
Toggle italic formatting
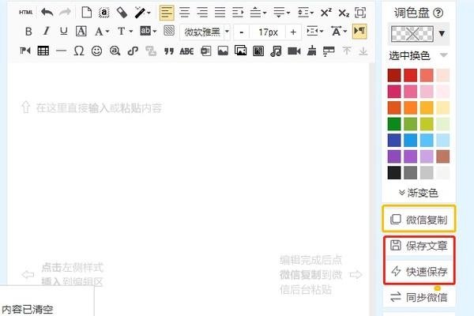click(x=46, y=31)
